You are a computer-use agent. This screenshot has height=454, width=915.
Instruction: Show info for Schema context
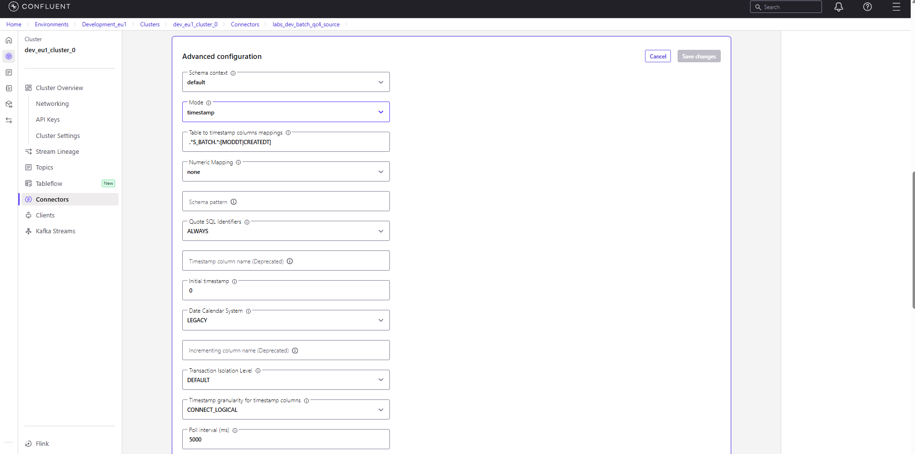pyautogui.click(x=233, y=73)
